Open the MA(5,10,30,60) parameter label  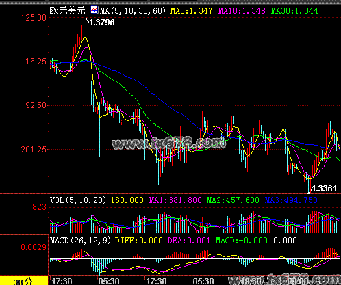pyautogui.click(x=133, y=11)
